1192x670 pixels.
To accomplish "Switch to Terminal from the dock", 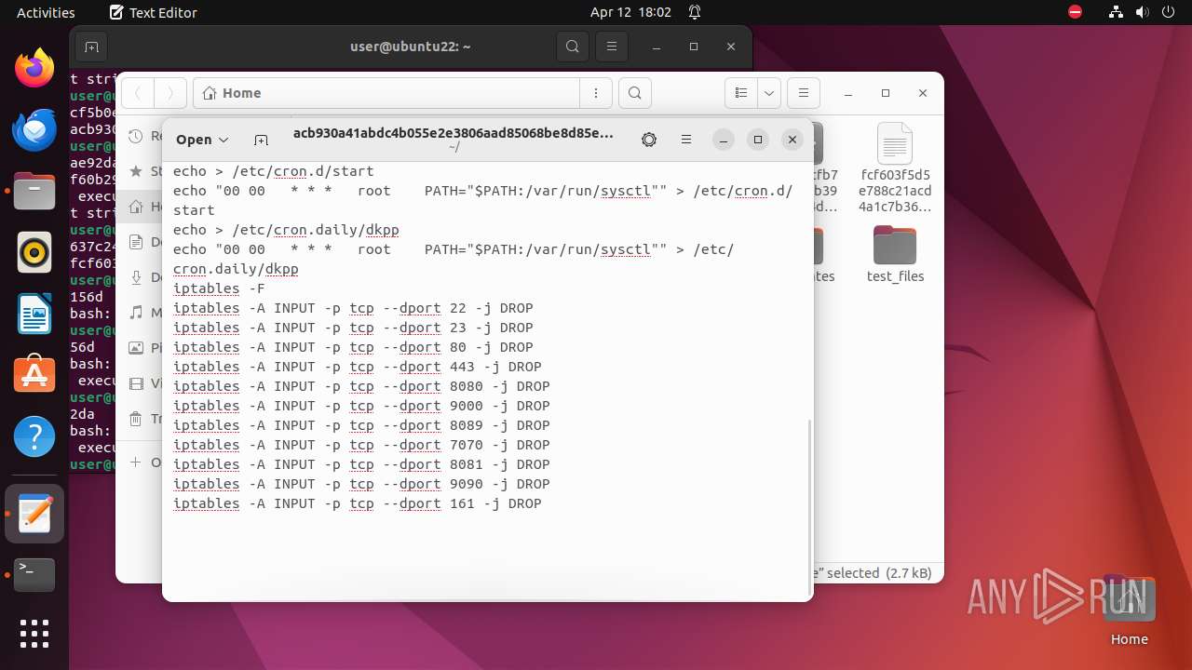I will 34,575.
